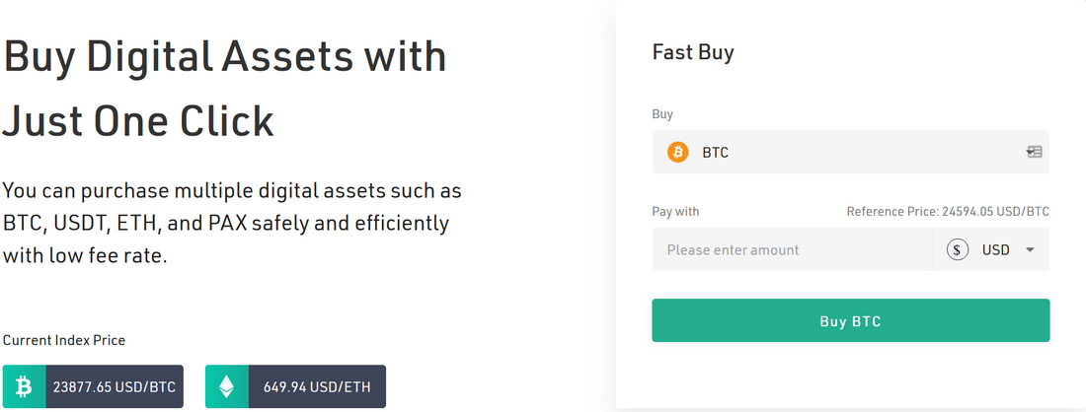Focus the Please enter amount field
Image resolution: width=1086 pixels, height=412 pixels.
pyautogui.click(x=792, y=249)
